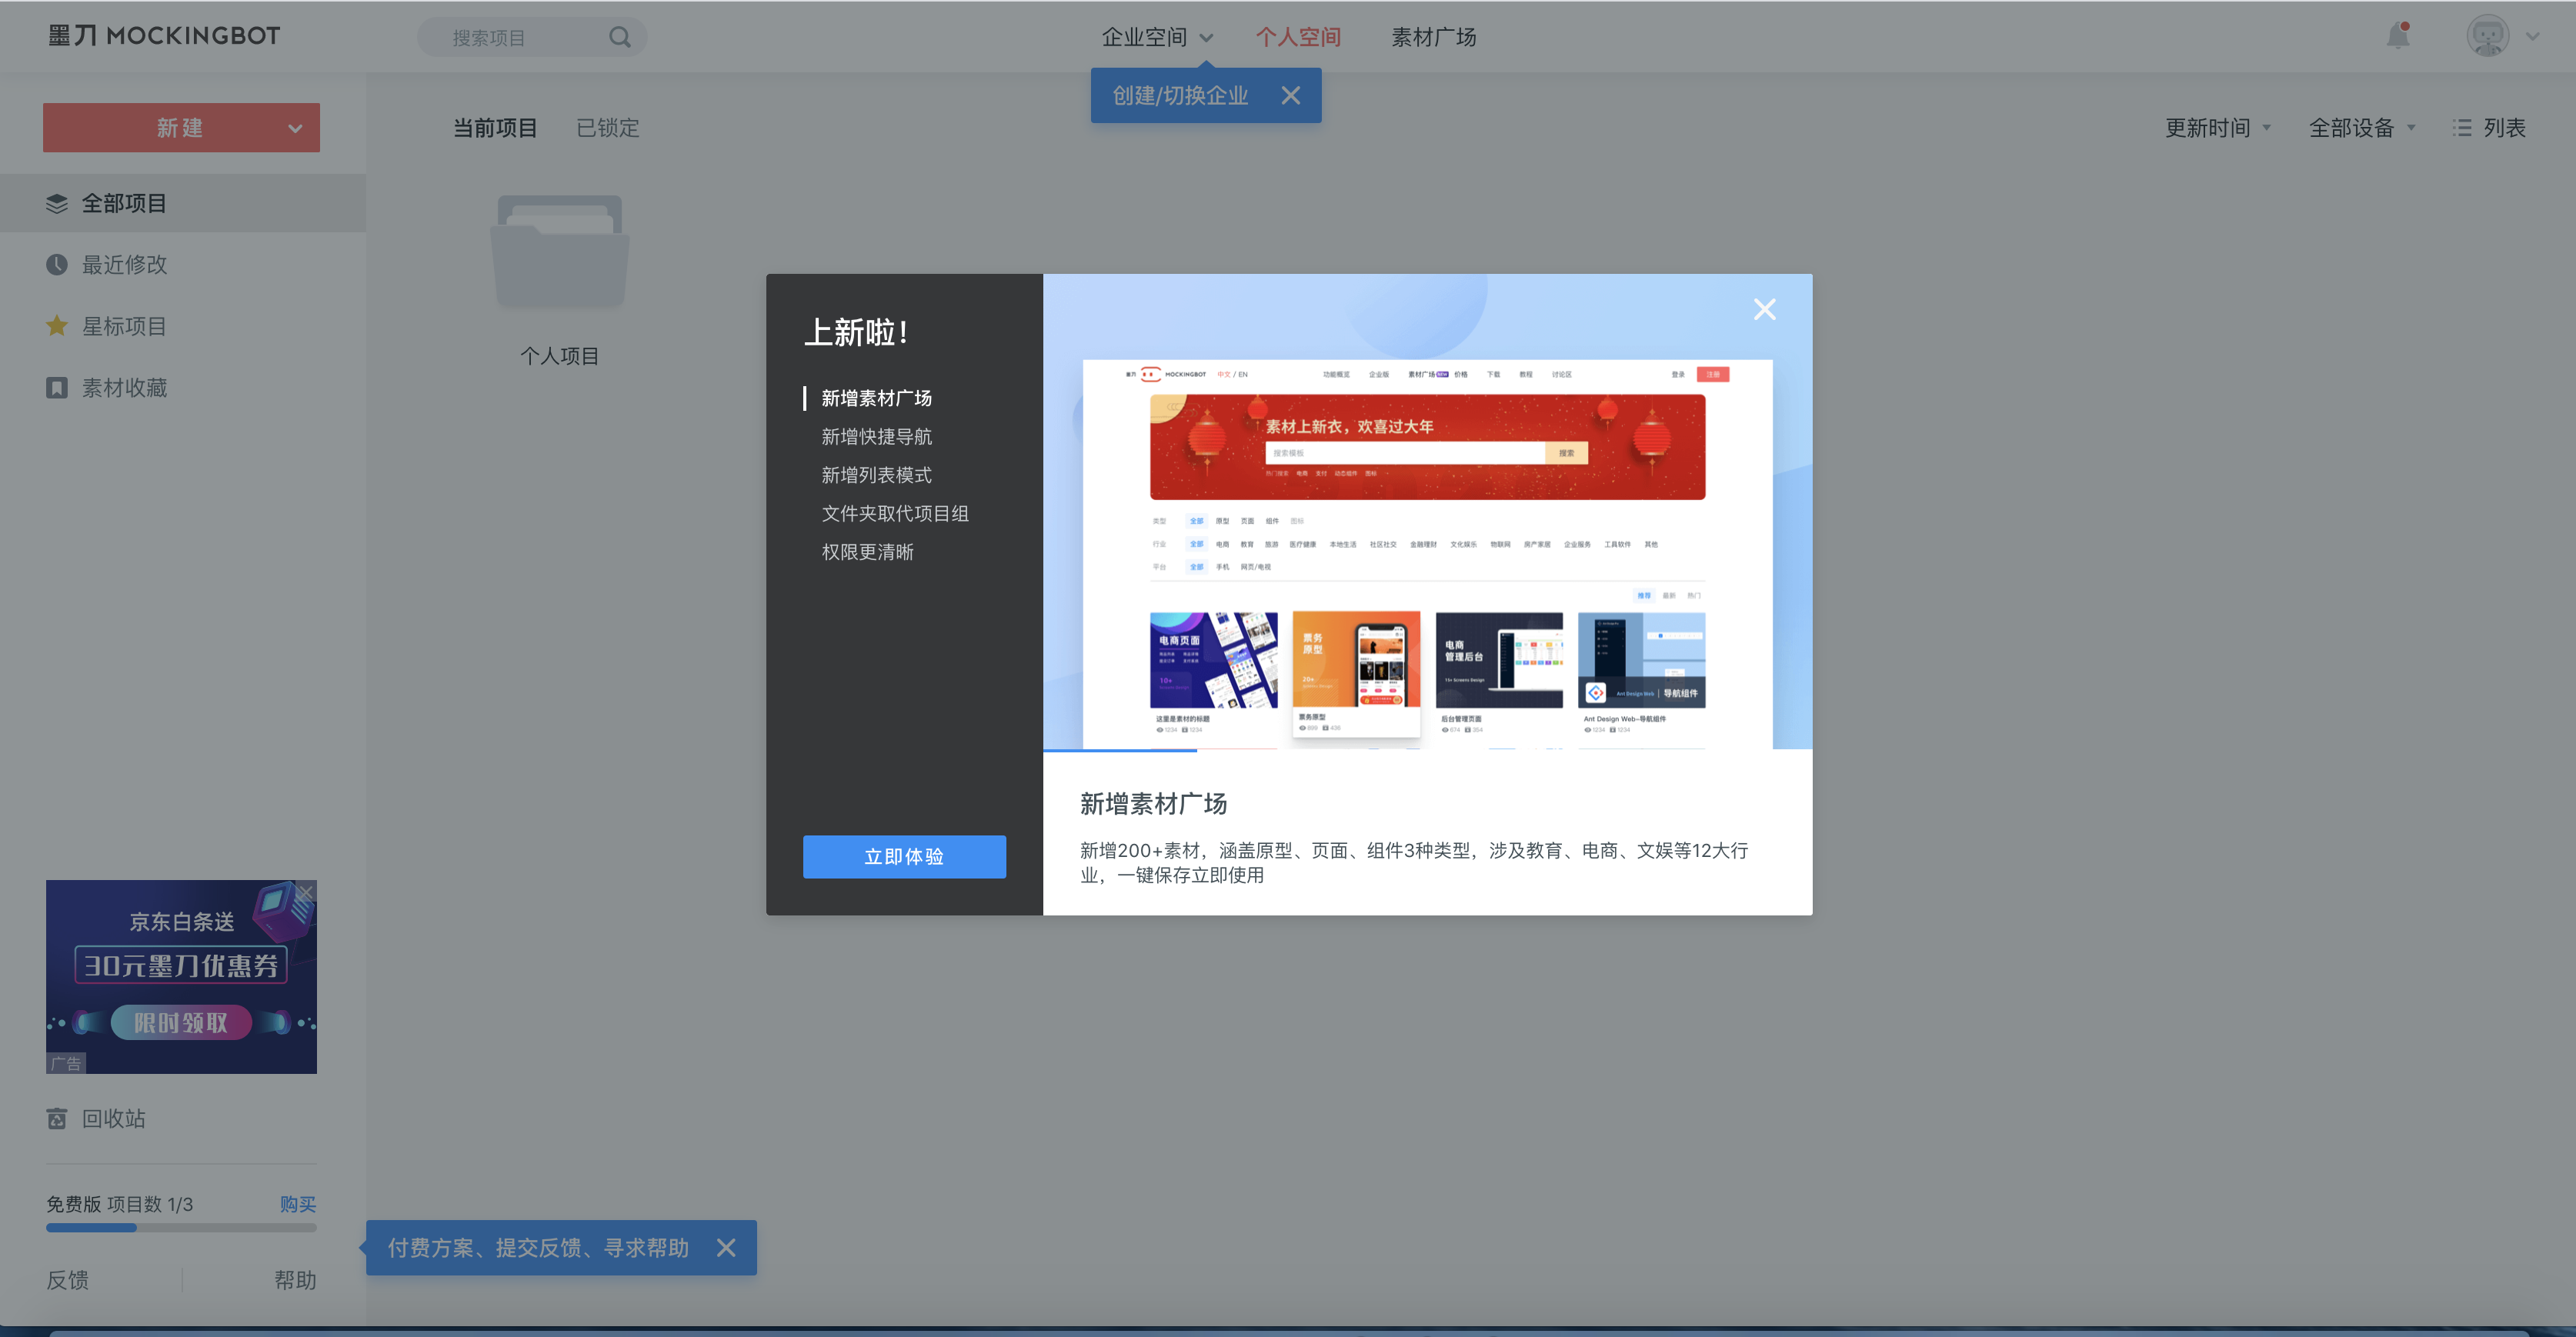2576x1337 pixels.
Task: Switch to 素材广场 tab
Action: tap(1433, 37)
